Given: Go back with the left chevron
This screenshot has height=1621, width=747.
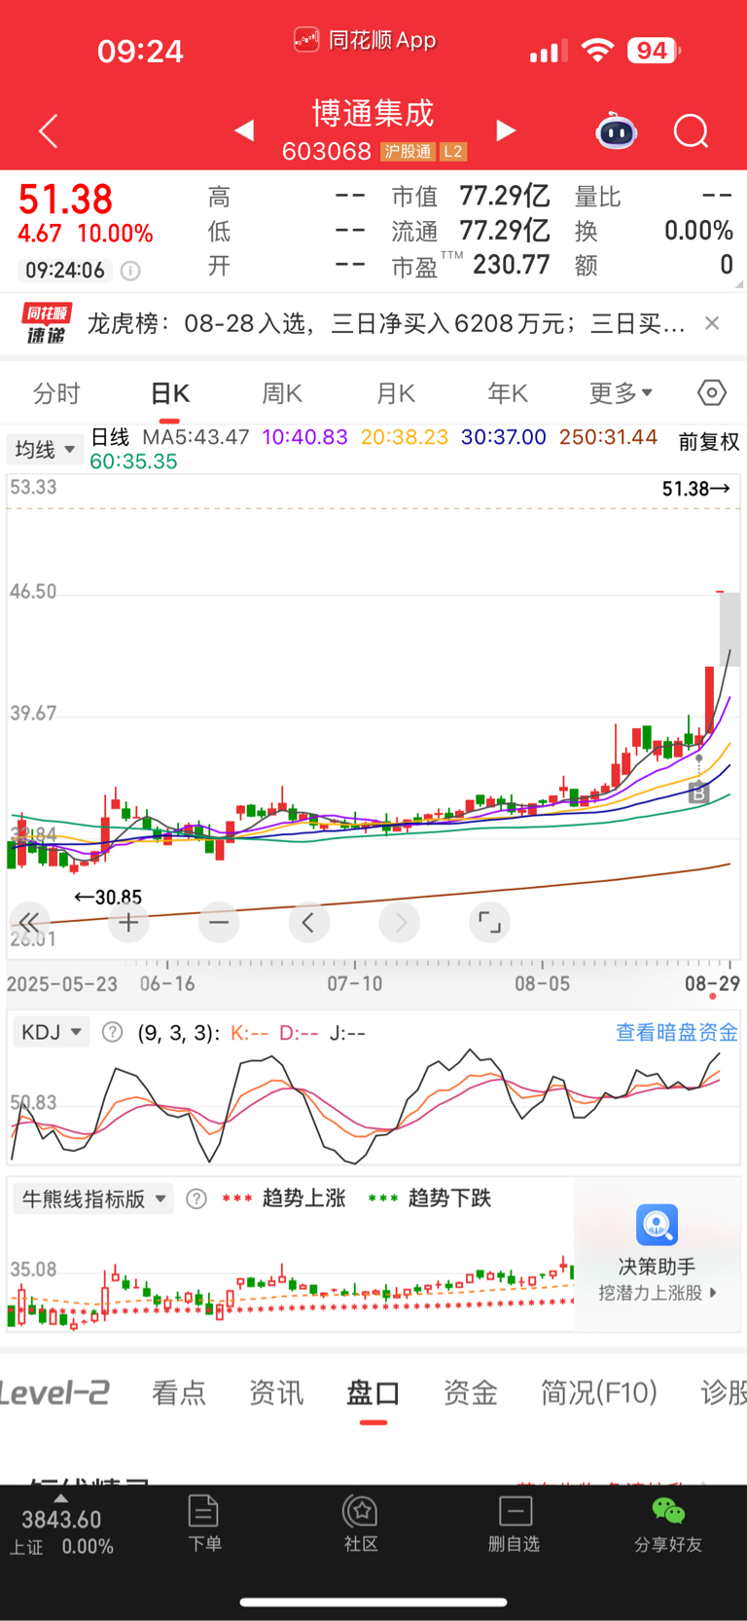Looking at the screenshot, I should coord(49,130).
